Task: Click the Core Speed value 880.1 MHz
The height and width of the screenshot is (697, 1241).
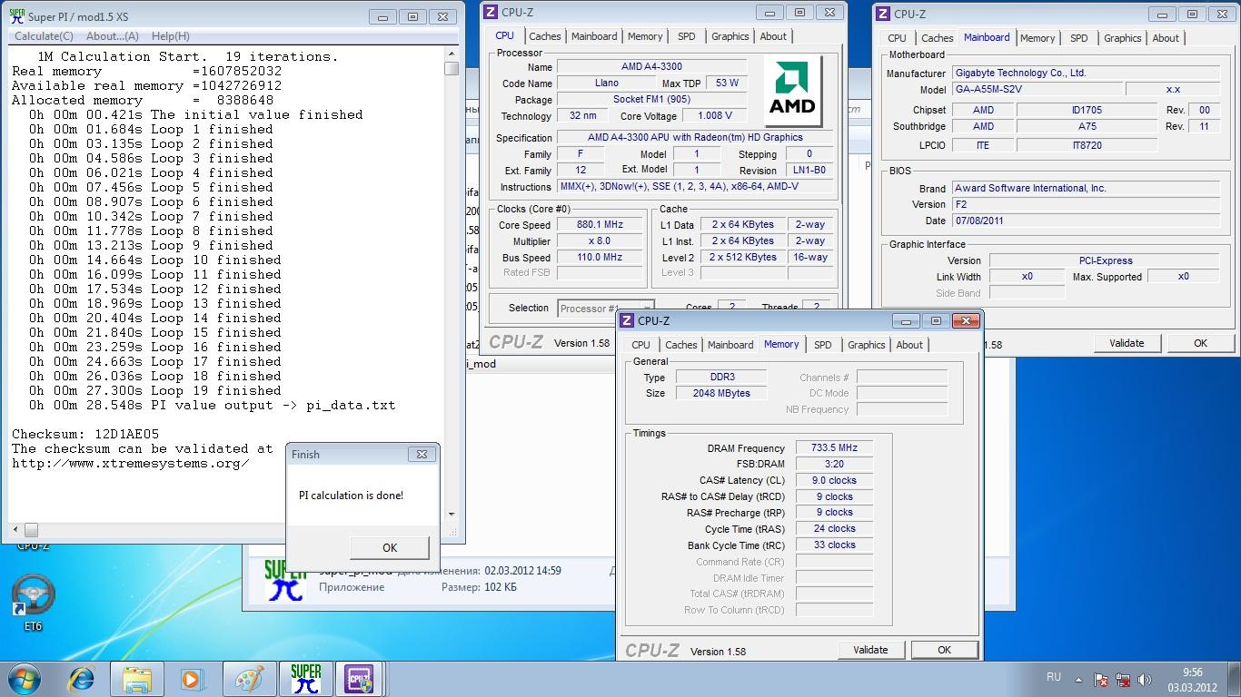Action: point(600,225)
